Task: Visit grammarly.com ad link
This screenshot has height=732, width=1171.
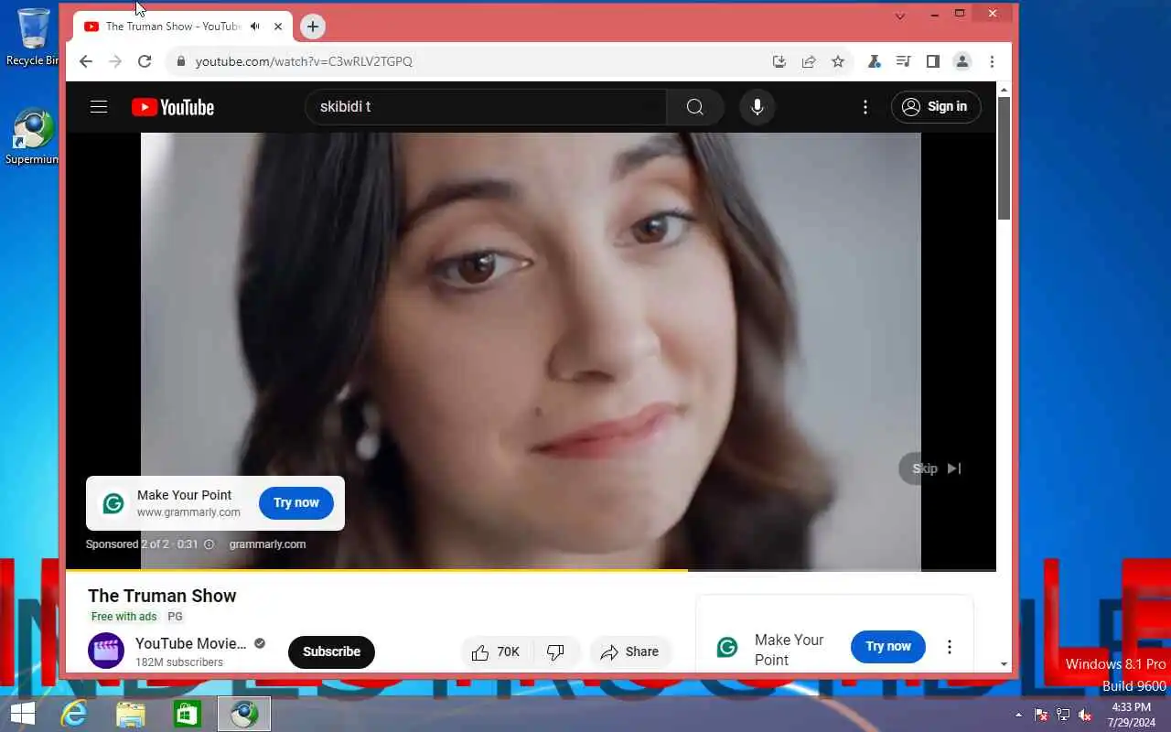Action: tap(267, 544)
